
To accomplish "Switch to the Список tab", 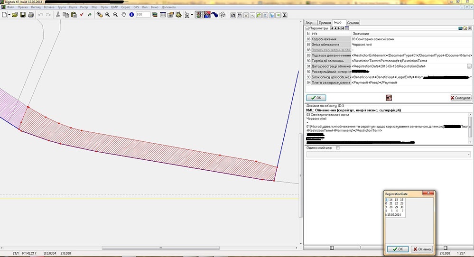I will 353,22.
